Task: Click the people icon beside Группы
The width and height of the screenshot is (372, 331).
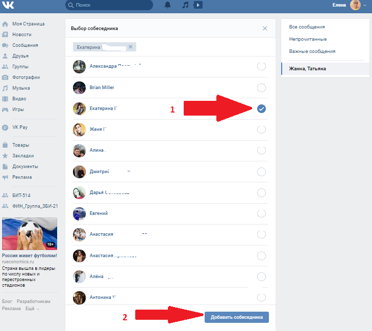Action: click(x=5, y=67)
